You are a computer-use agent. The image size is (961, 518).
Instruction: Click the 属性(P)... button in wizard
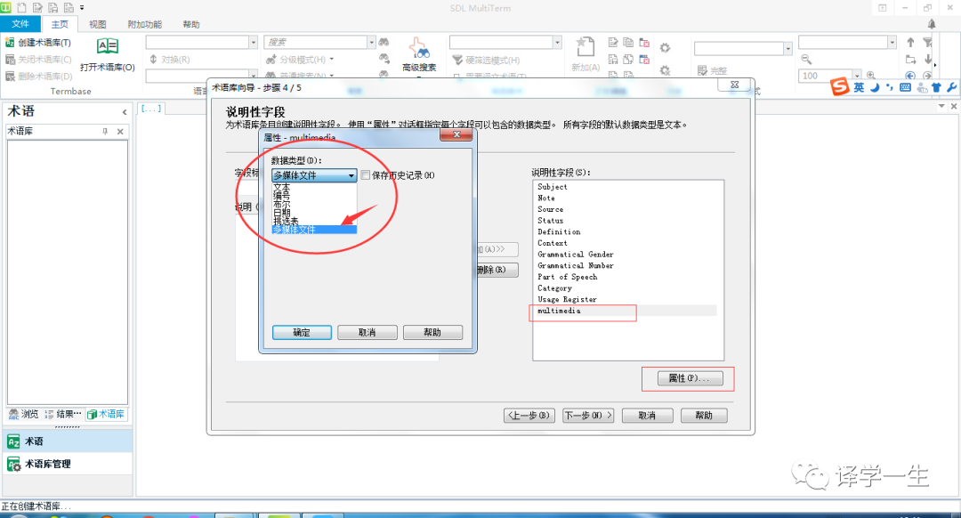tap(690, 378)
